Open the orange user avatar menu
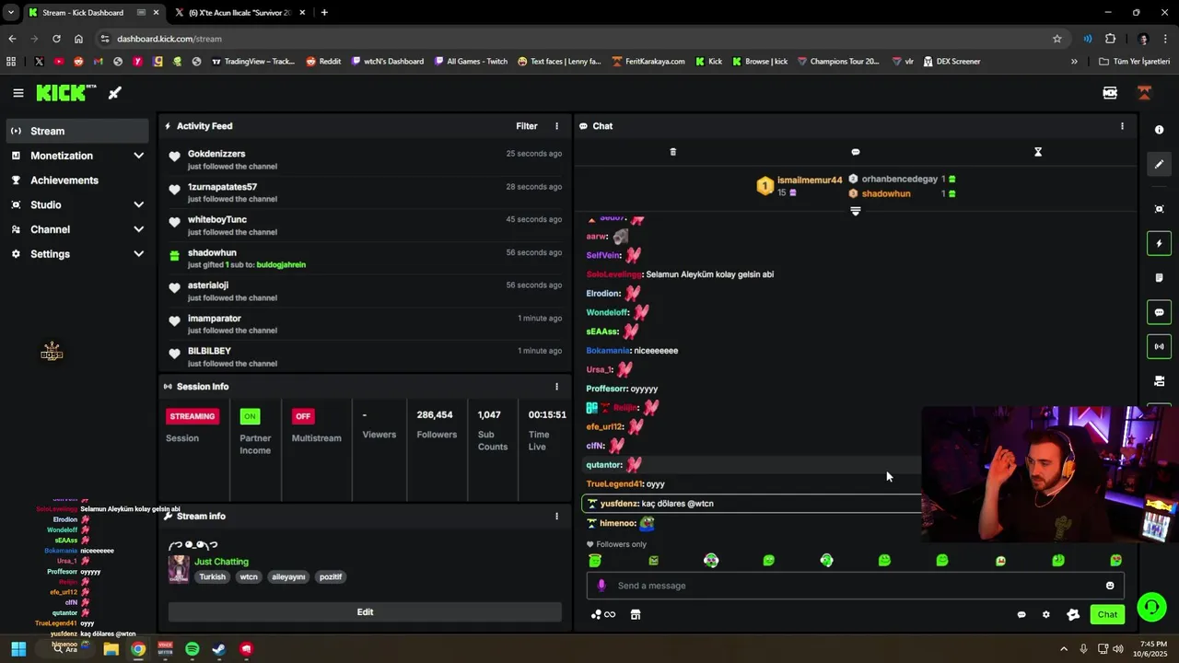Image resolution: width=1179 pixels, height=663 pixels. coord(1144,93)
